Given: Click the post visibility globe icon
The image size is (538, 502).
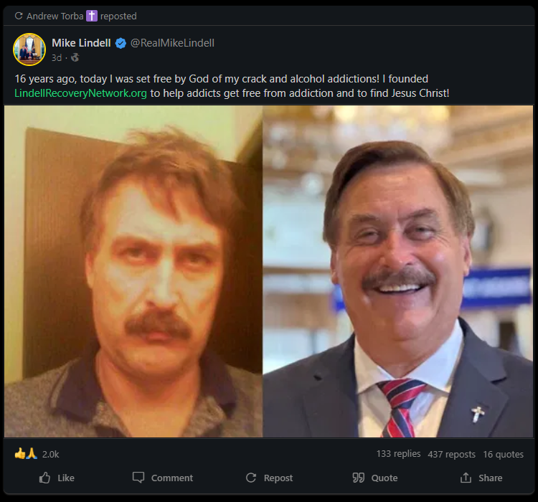Looking at the screenshot, I should click(x=75, y=57).
